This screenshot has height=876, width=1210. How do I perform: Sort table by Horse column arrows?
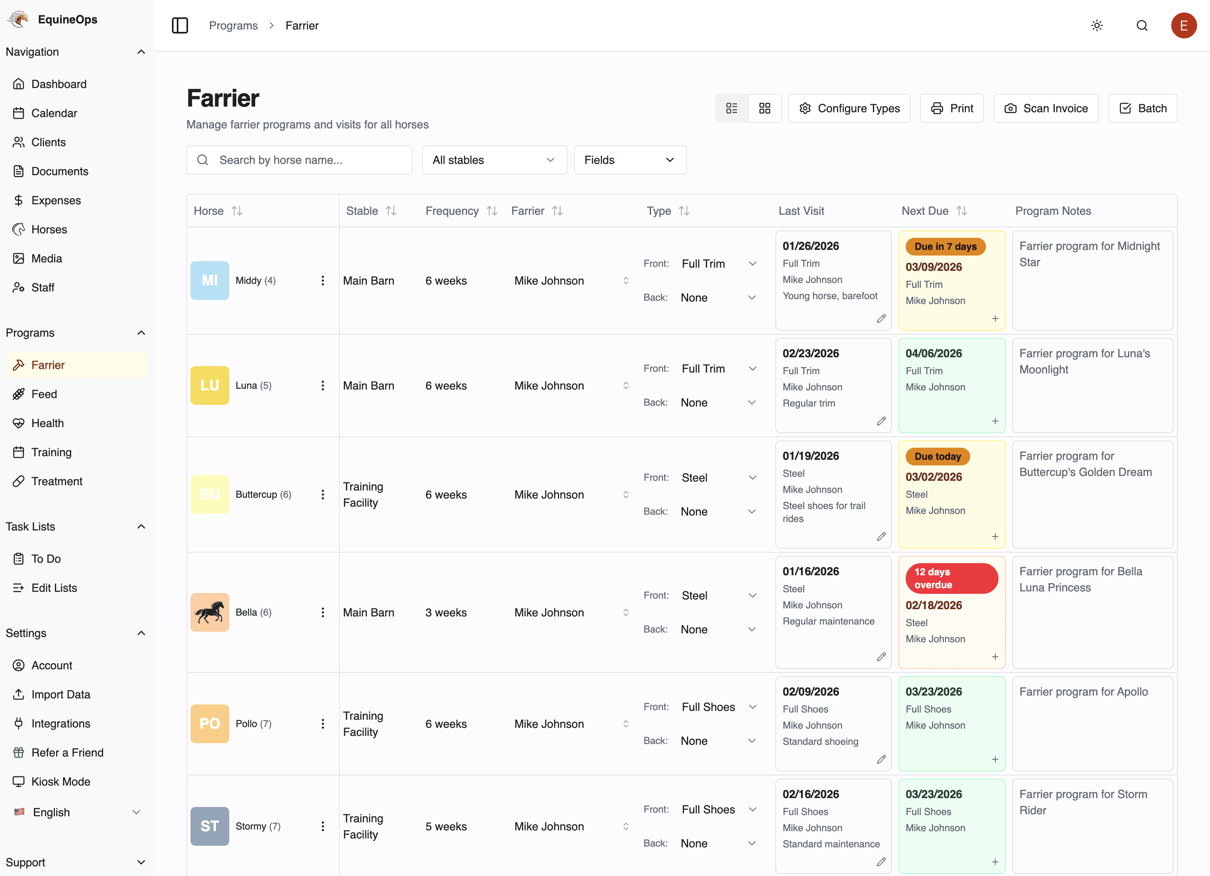237,211
